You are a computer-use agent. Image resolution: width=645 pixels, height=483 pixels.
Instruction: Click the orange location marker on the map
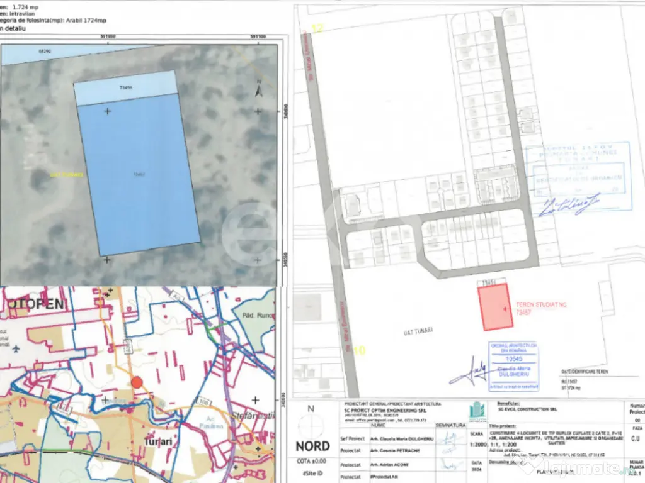point(137,382)
